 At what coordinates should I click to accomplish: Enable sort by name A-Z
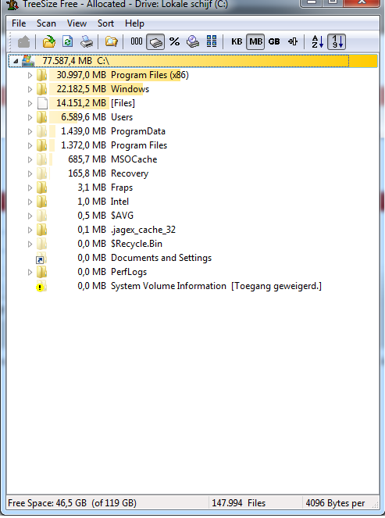317,41
